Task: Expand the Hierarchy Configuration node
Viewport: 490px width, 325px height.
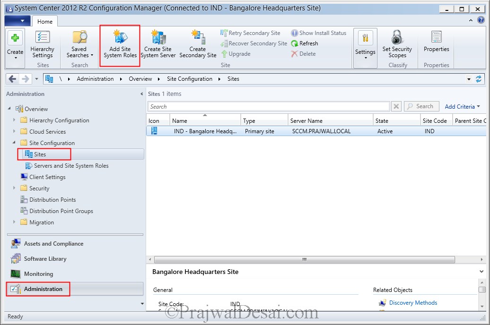Action: coord(14,120)
